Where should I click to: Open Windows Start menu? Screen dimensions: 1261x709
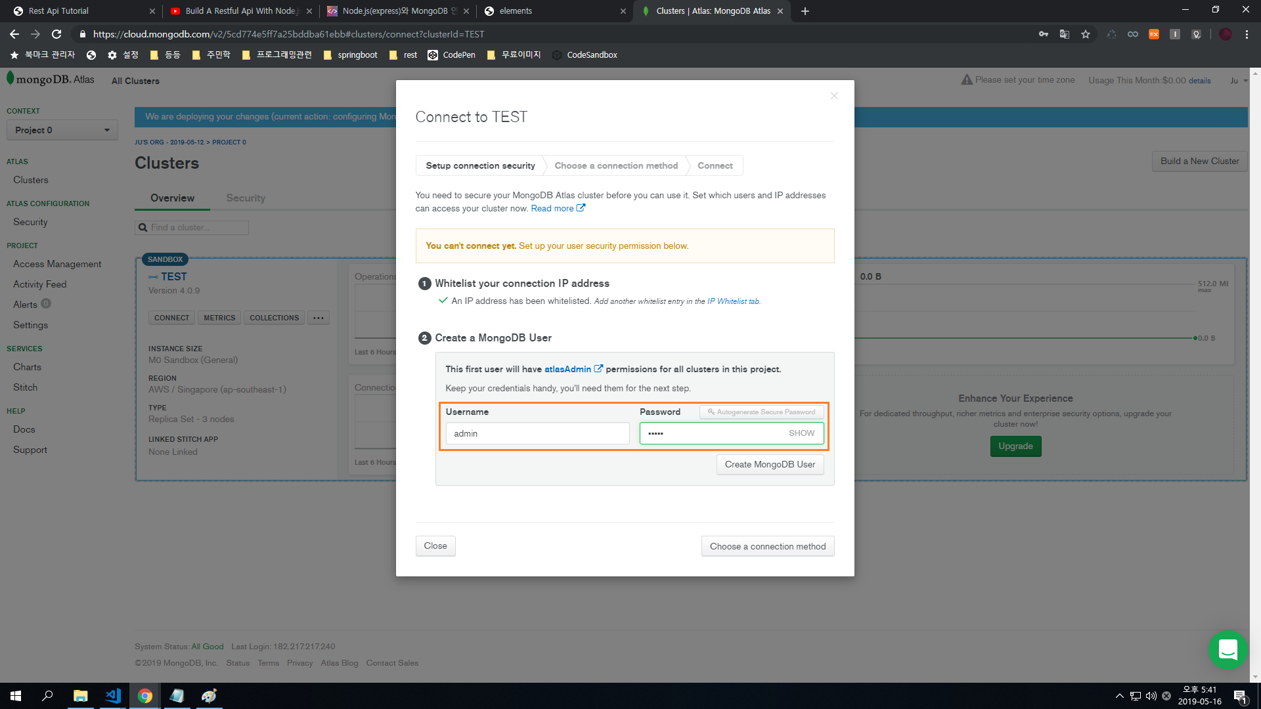[16, 696]
